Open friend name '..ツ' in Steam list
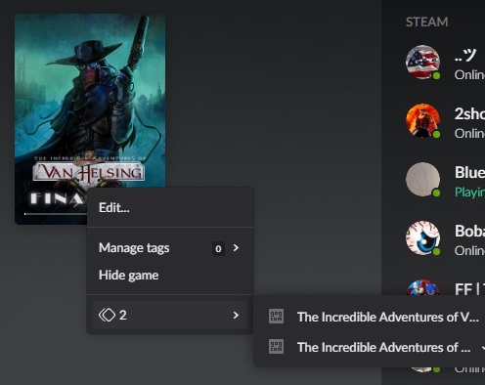Screen dimensions: 485x385 (465, 55)
